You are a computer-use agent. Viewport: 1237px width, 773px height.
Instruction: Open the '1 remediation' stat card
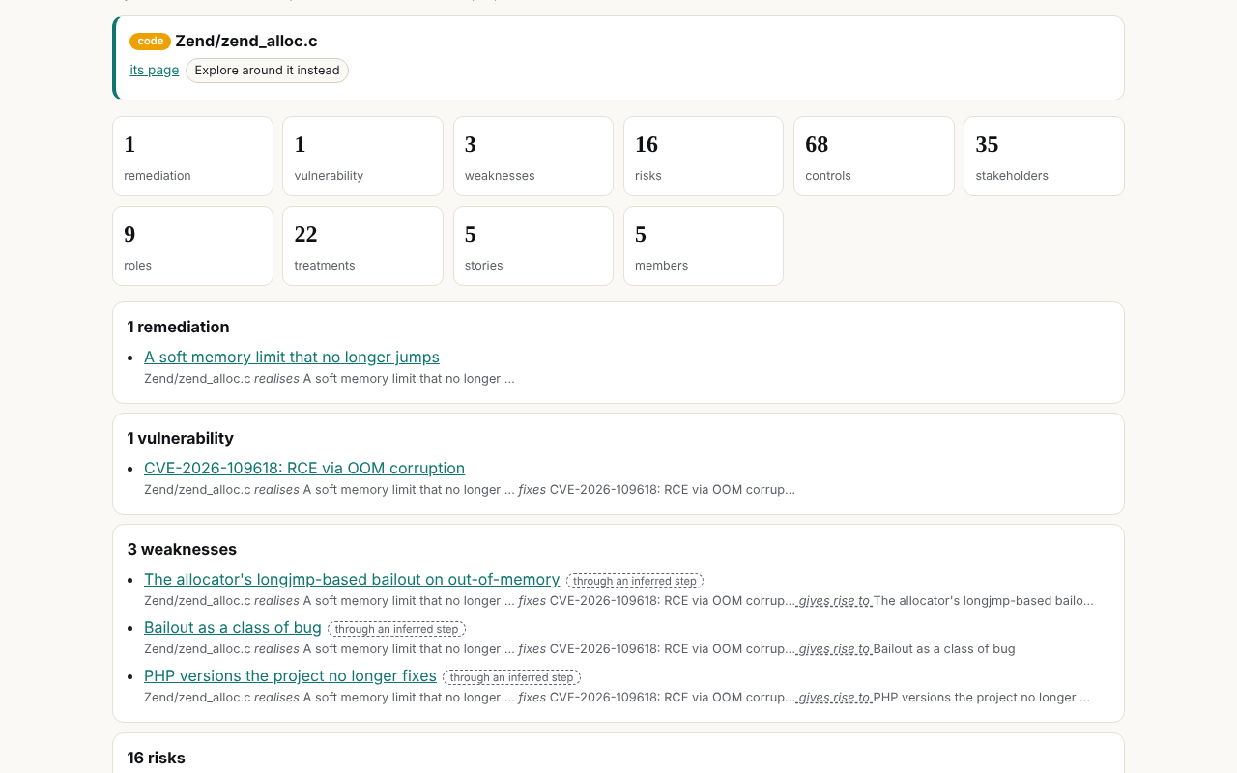click(x=193, y=157)
